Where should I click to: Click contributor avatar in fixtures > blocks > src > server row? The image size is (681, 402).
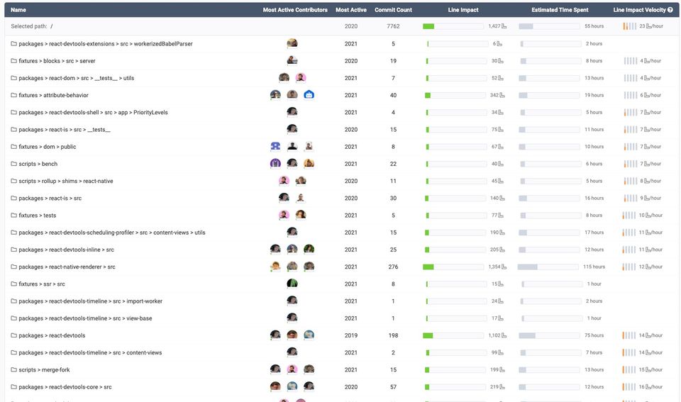[x=292, y=60]
